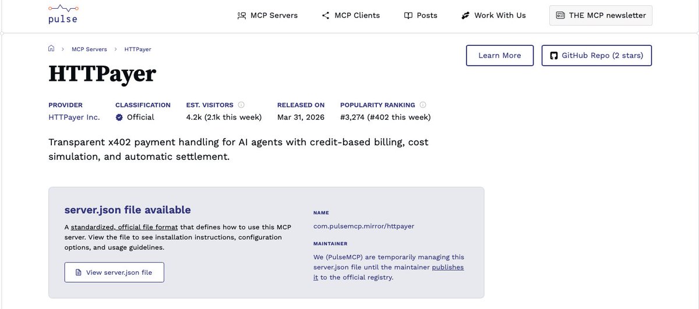Image resolution: width=699 pixels, height=309 pixels.
Task: Click the RELEASED ON label
Action: pyautogui.click(x=301, y=105)
